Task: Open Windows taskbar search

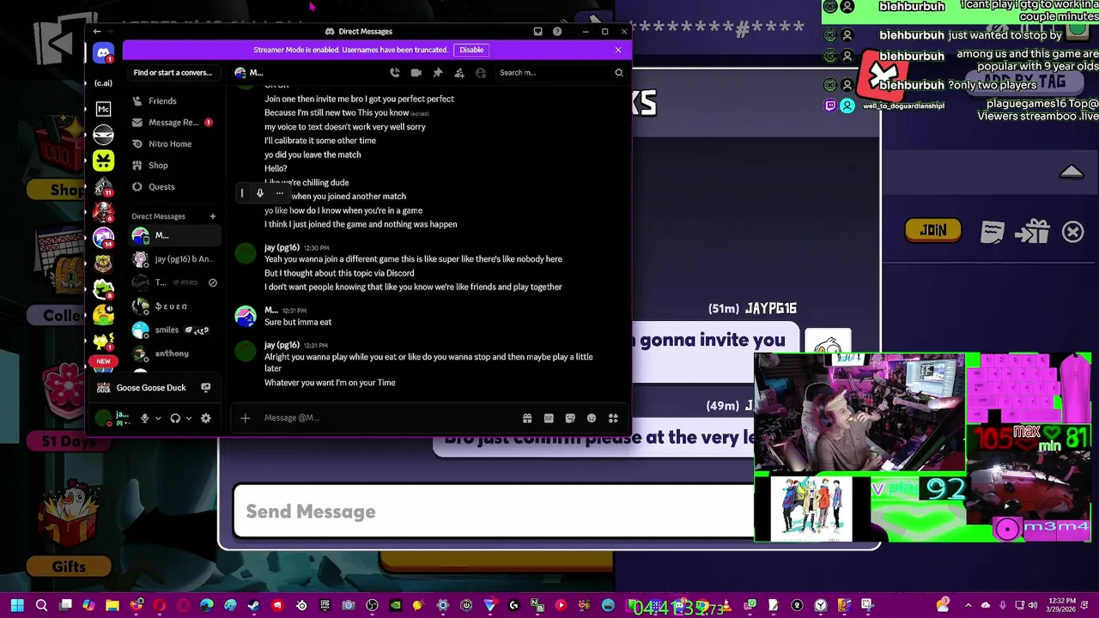Action: [41, 606]
